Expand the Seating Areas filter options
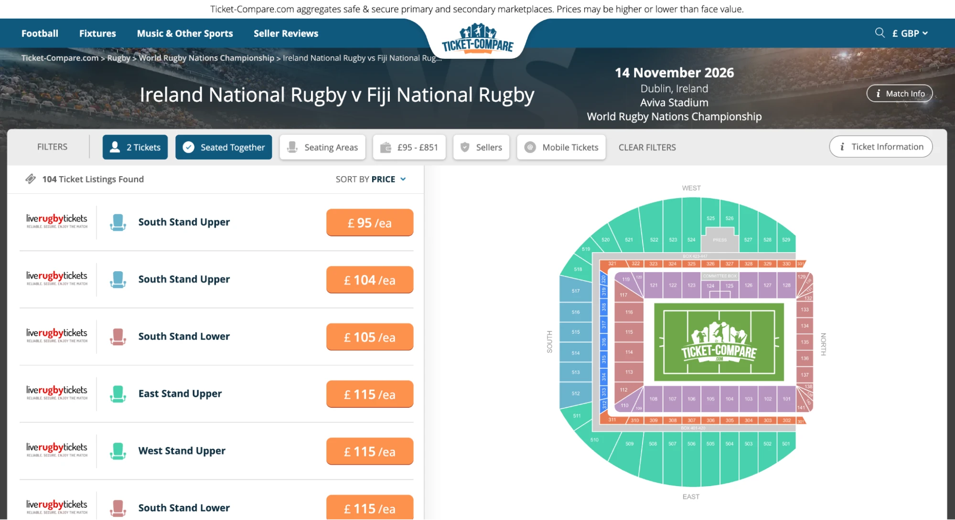This screenshot has width=955, height=520. tap(322, 147)
